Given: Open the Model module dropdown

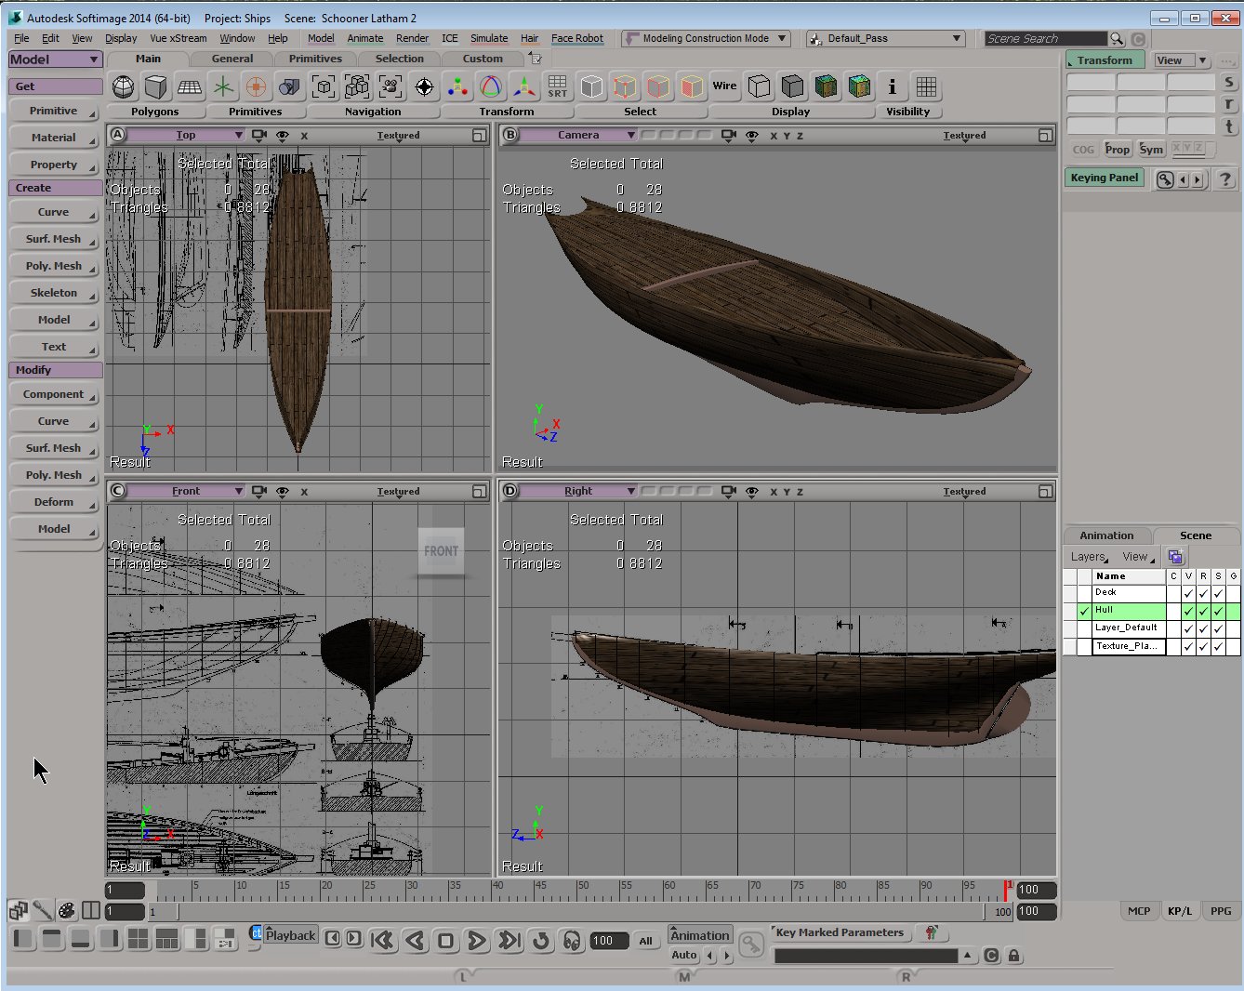Looking at the screenshot, I should pyautogui.click(x=55, y=59).
